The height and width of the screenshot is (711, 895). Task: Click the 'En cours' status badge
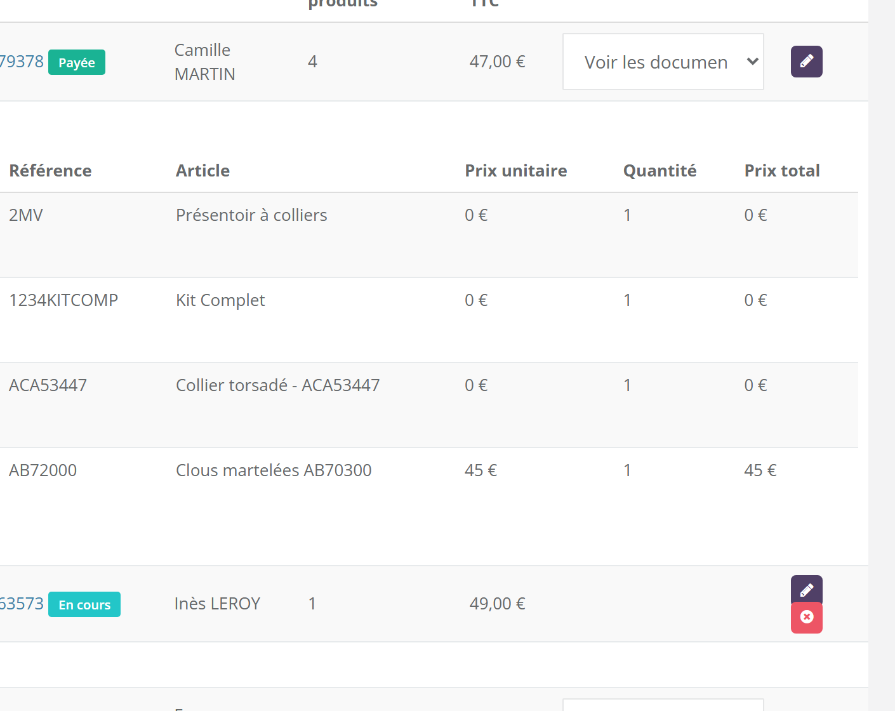point(84,604)
